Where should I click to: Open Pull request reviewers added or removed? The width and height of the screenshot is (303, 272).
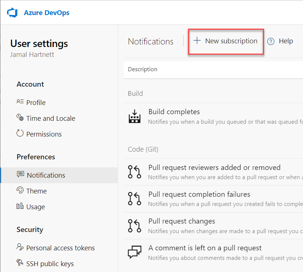[214, 167]
